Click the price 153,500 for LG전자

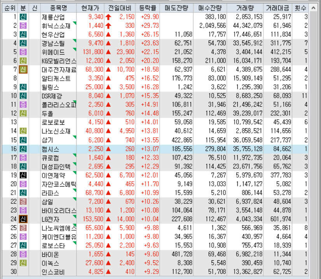click(93, 219)
